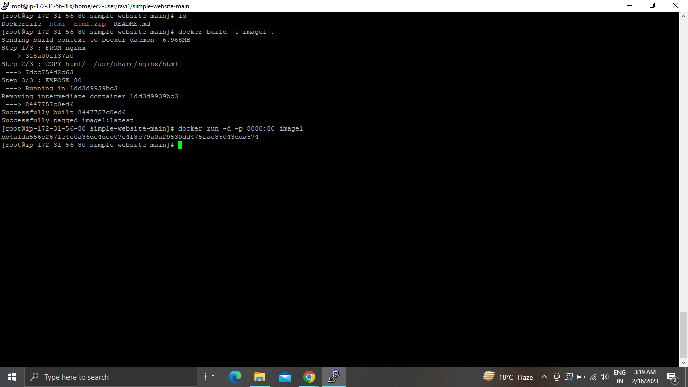This screenshot has height=387, width=688.
Task: Open the volume speaker tray icon
Action: 605,377
